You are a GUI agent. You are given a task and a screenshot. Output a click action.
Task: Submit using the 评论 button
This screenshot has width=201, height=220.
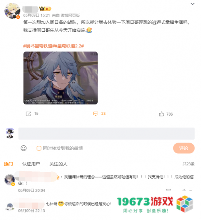click(184, 148)
